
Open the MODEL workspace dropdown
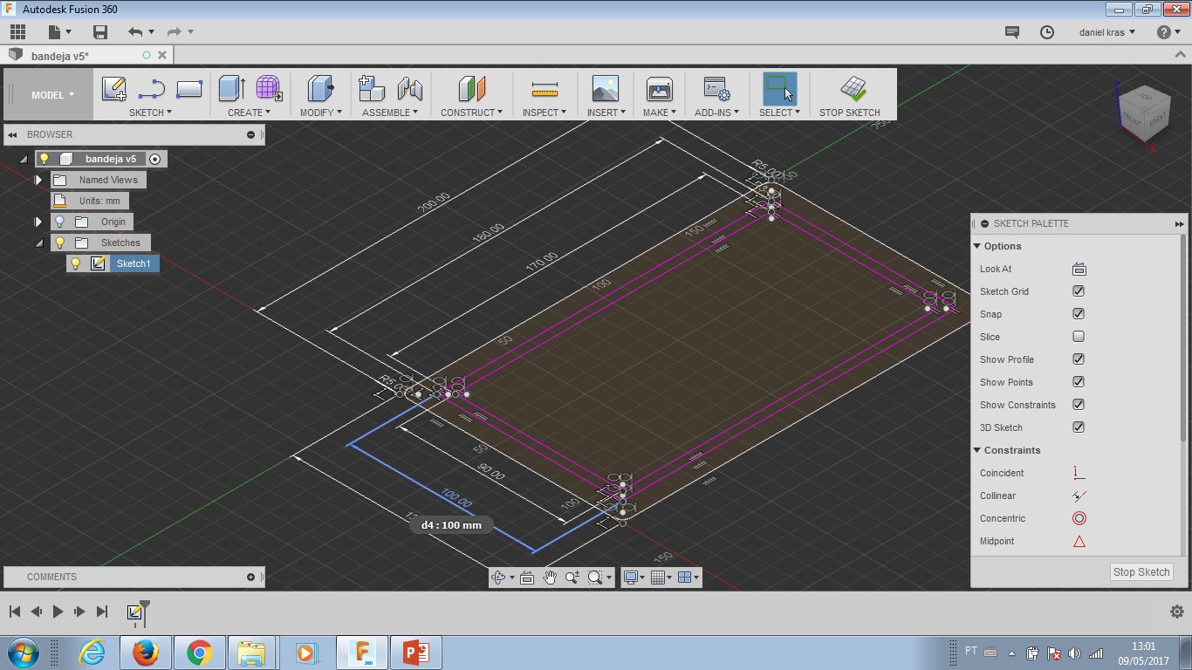(52, 95)
